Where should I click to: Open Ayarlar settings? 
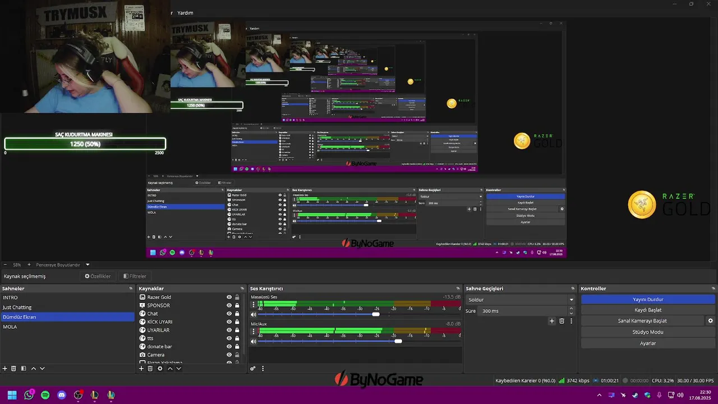pyautogui.click(x=648, y=343)
